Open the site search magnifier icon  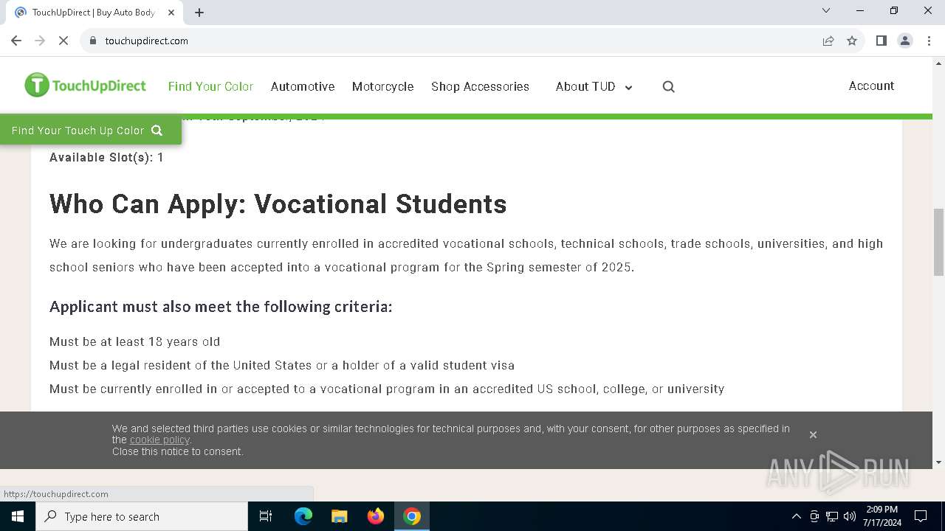(x=669, y=86)
